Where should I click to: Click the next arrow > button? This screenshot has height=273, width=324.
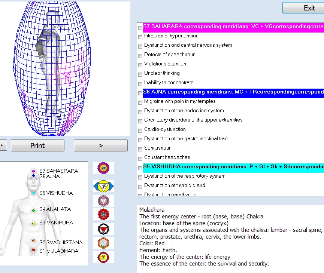click(x=101, y=145)
